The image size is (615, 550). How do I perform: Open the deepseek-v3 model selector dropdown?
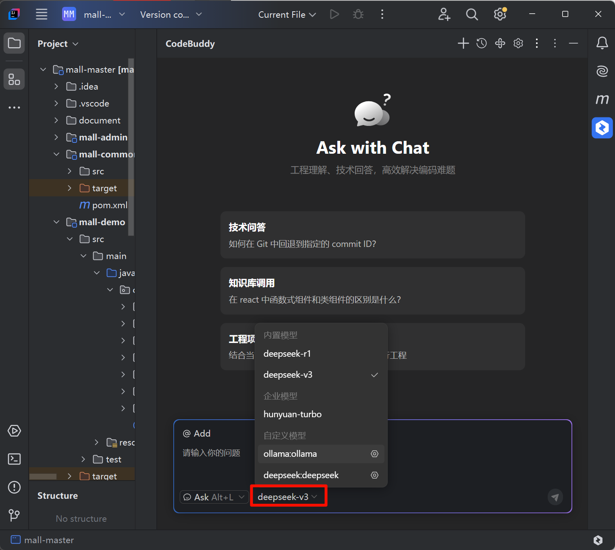tap(287, 497)
